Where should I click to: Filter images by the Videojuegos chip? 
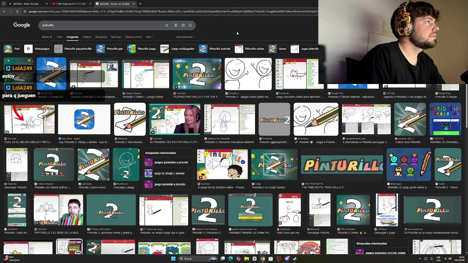pyautogui.click(x=37, y=49)
